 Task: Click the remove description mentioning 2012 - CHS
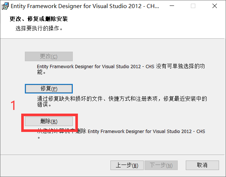[x=121, y=133]
